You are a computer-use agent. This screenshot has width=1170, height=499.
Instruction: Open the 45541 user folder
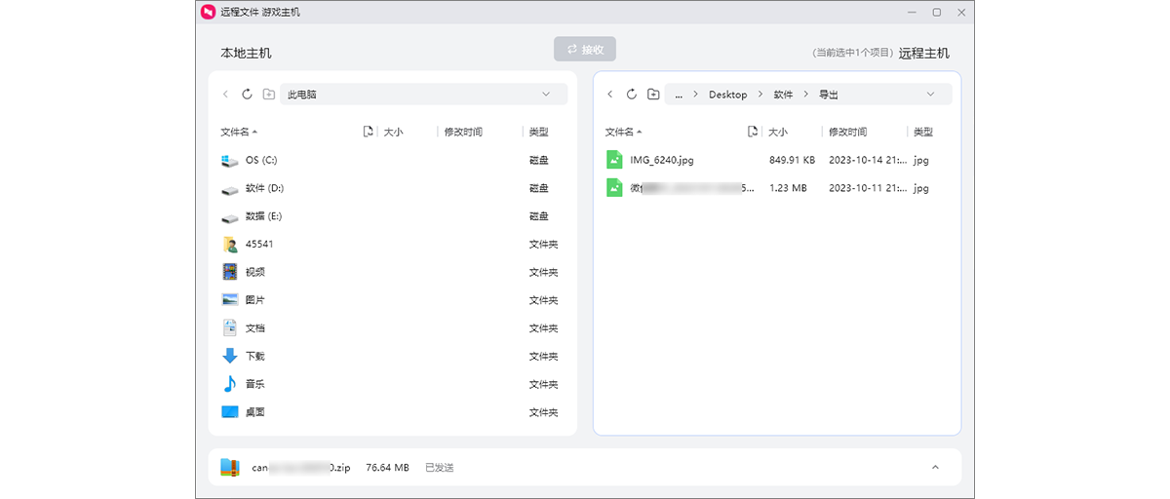click(392, 245)
